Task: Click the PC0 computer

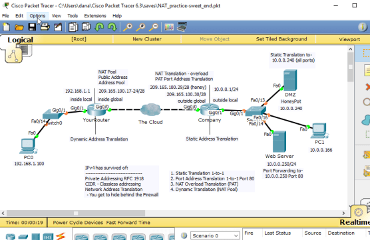Action: 29,147
